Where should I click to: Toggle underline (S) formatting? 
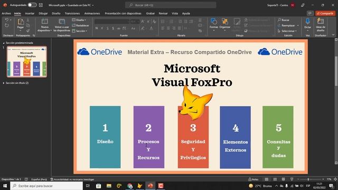[108, 28]
